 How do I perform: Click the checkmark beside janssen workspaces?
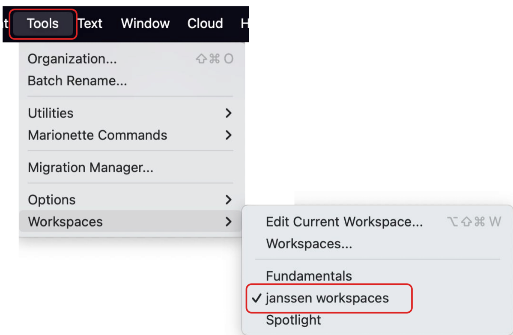point(257,298)
